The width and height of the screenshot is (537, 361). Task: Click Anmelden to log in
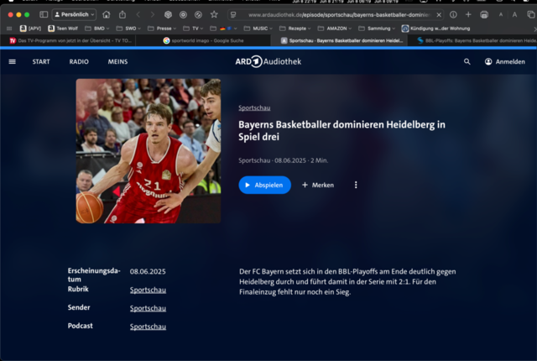[504, 61]
